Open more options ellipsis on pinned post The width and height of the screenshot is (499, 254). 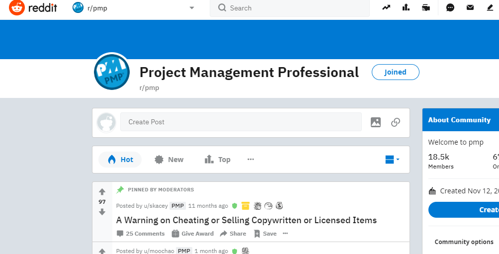pos(285,233)
